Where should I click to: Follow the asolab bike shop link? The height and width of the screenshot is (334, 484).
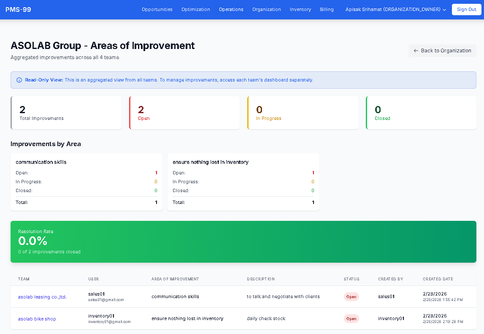[37, 319]
